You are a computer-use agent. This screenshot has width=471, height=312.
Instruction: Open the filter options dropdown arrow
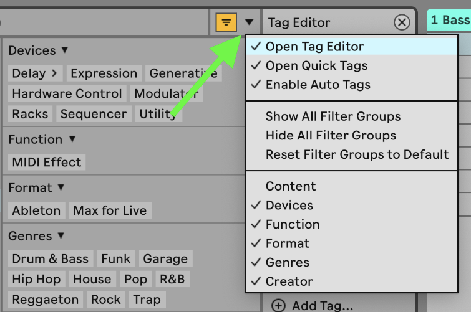point(249,22)
